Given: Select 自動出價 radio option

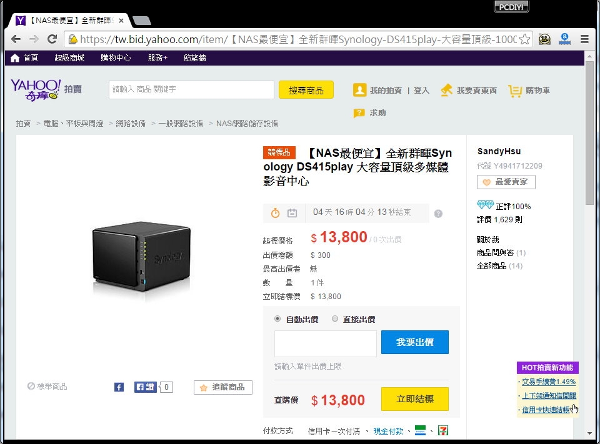Looking at the screenshot, I should [x=277, y=318].
